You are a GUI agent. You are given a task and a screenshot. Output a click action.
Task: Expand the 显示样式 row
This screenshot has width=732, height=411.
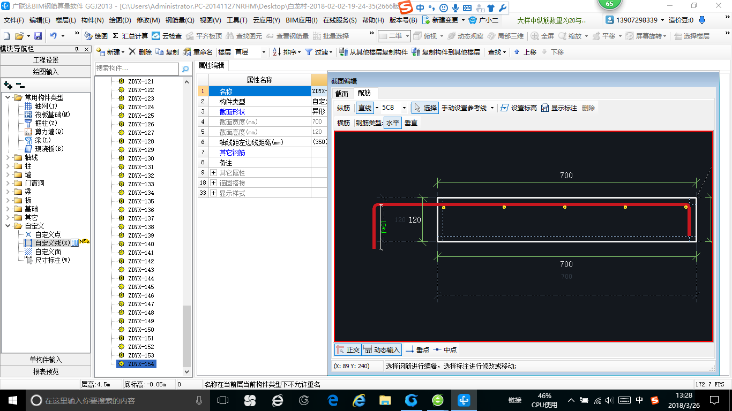(x=213, y=193)
